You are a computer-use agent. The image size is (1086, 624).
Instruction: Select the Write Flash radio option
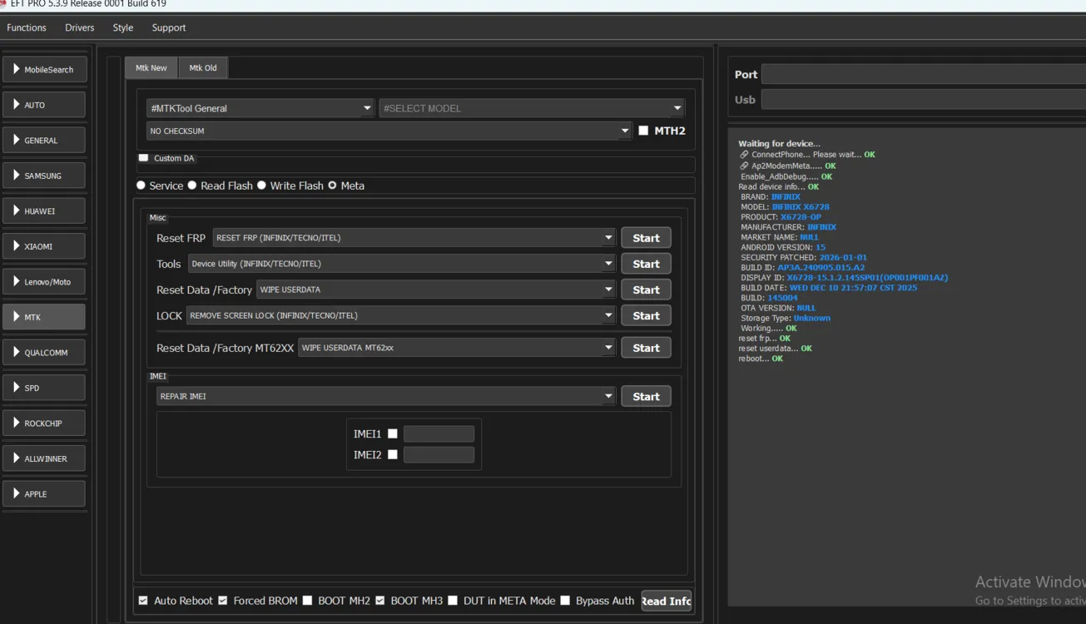[x=262, y=186]
